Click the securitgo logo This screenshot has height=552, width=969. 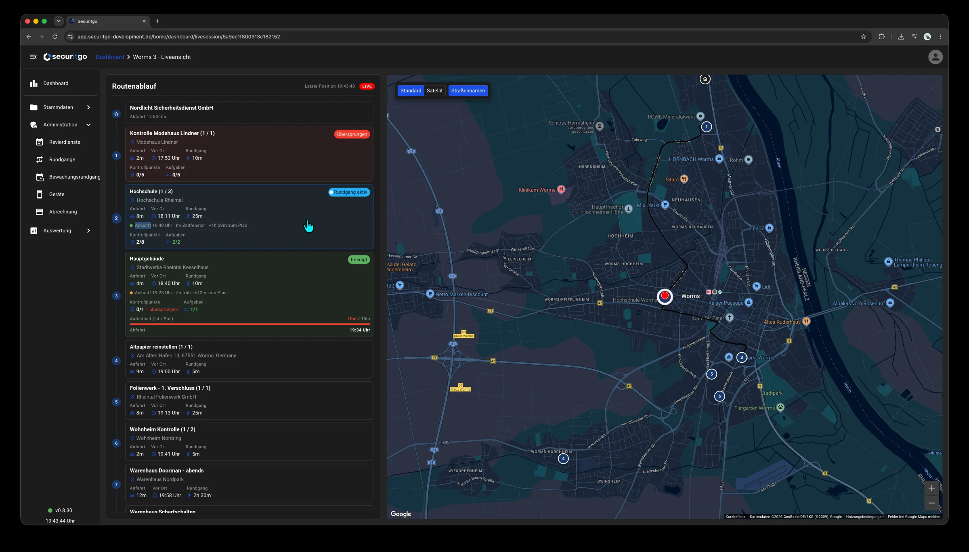[65, 57]
